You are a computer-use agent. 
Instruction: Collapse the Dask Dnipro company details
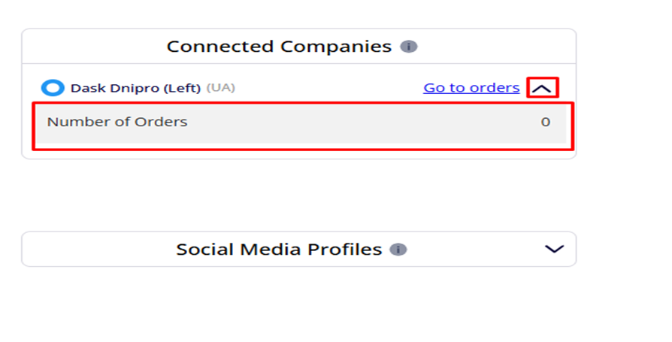[x=543, y=88]
